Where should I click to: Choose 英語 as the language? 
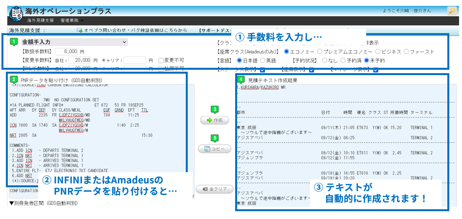coord(262,61)
